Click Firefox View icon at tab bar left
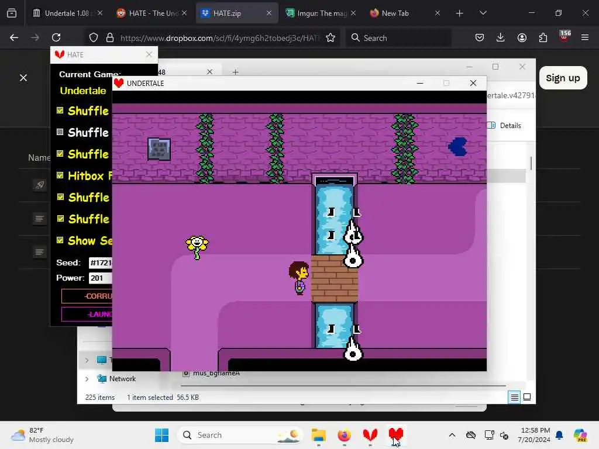The width and height of the screenshot is (599, 449). pyautogui.click(x=12, y=13)
